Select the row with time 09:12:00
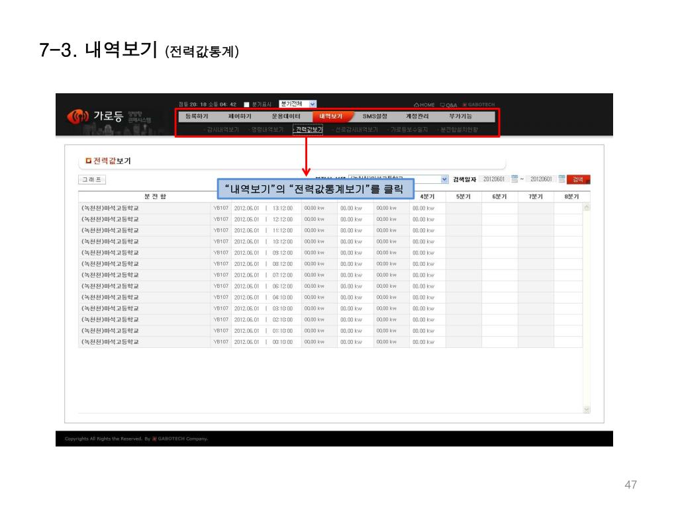678x508 pixels. point(330,253)
